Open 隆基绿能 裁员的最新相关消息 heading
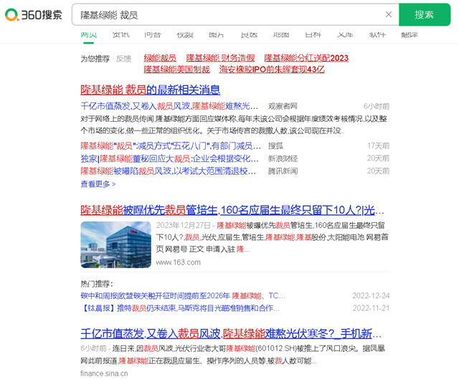 [x=150, y=90]
